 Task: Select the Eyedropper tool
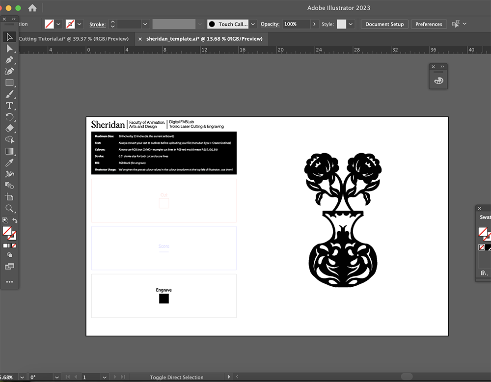(x=9, y=163)
